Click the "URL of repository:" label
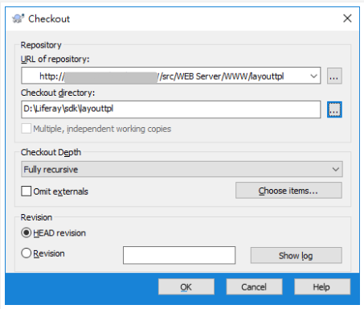Screen dimensions: 364x309 coord(55,59)
